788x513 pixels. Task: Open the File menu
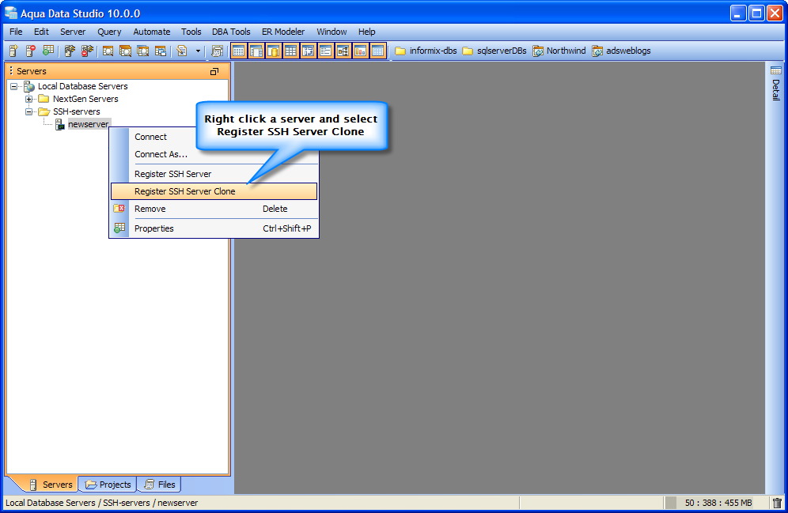[16, 32]
